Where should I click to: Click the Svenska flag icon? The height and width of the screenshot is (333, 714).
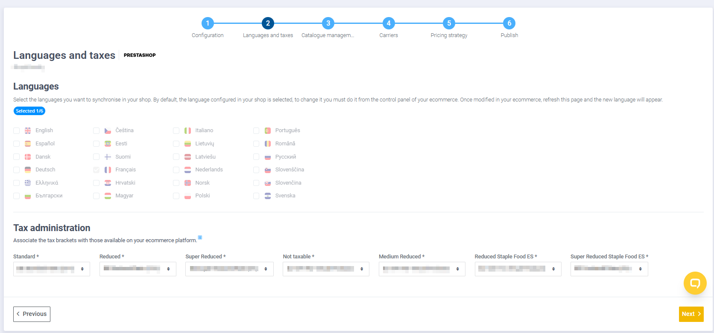click(268, 196)
